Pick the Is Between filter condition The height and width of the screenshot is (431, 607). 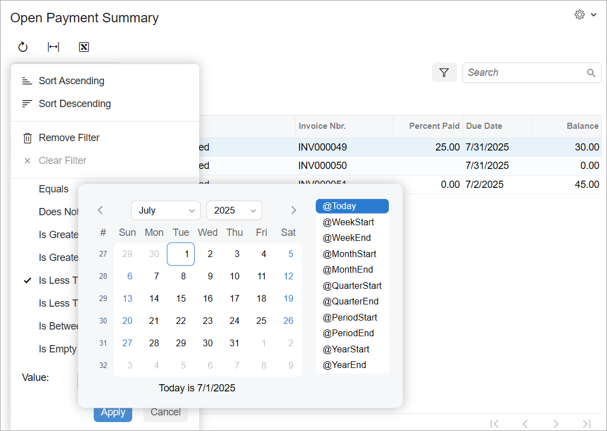click(x=58, y=326)
